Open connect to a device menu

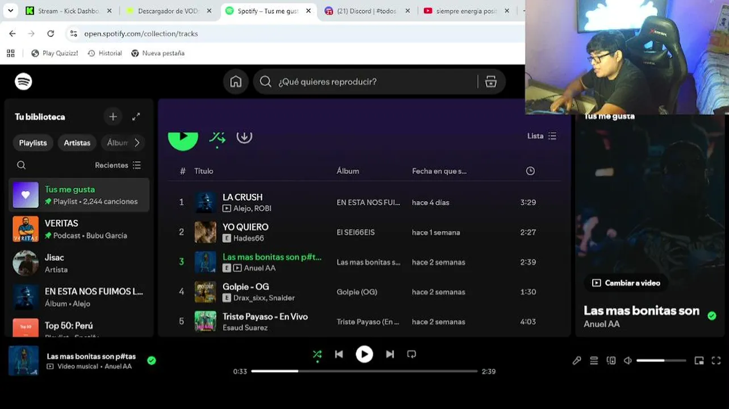tap(611, 361)
